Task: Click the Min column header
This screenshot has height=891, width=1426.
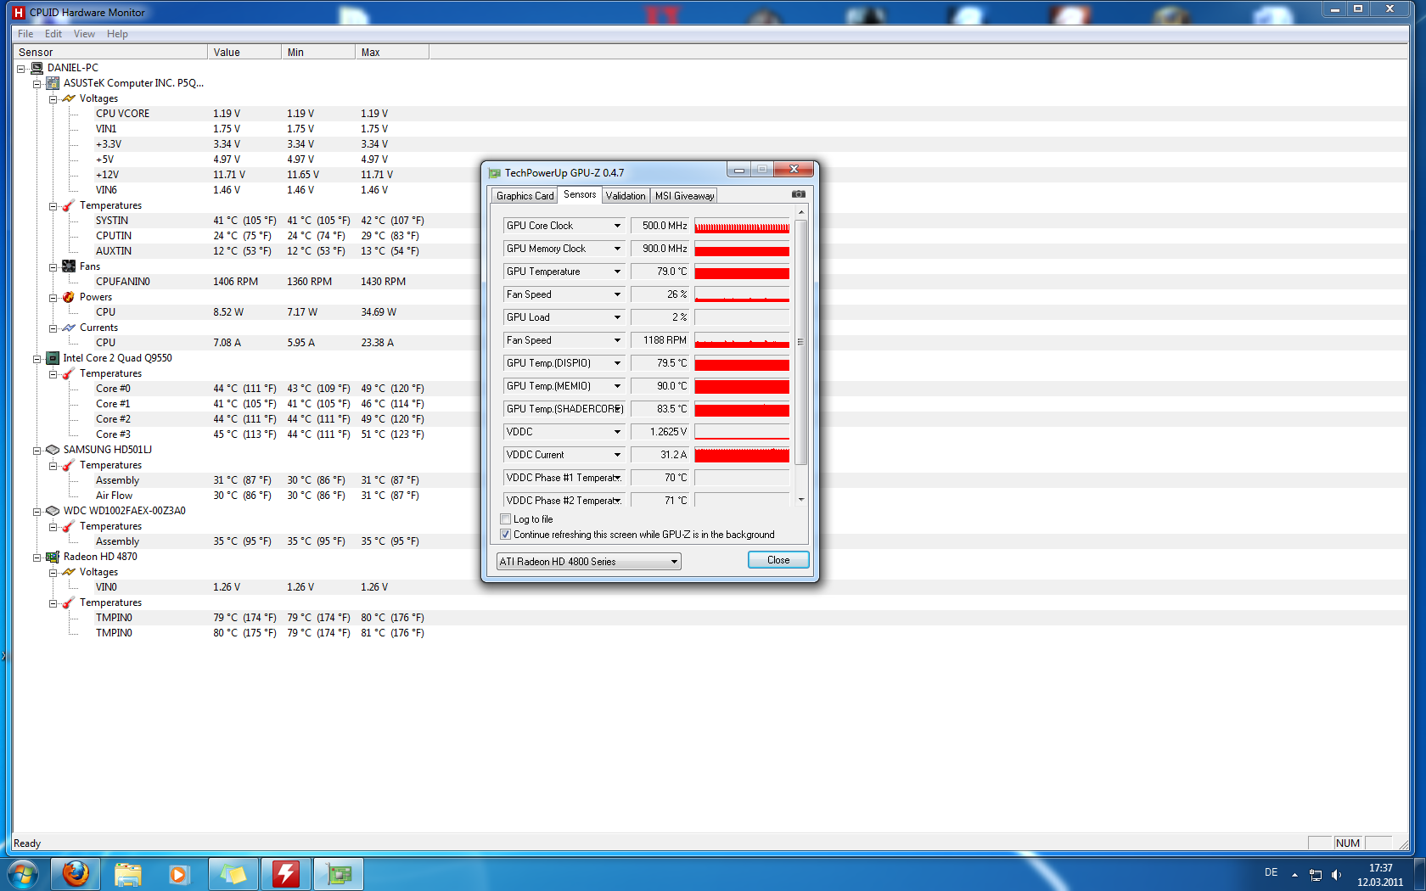Action: coord(318,53)
